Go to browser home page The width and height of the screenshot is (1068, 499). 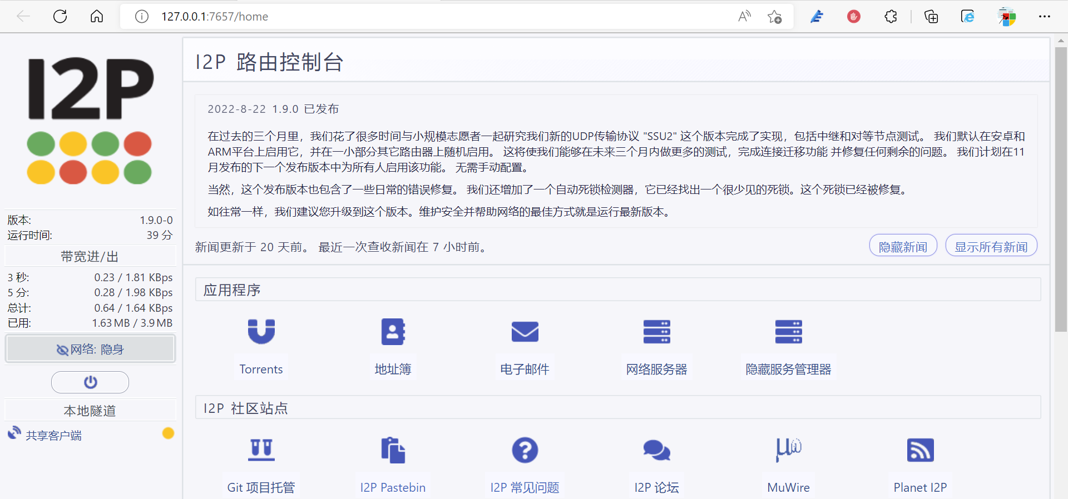(x=97, y=17)
